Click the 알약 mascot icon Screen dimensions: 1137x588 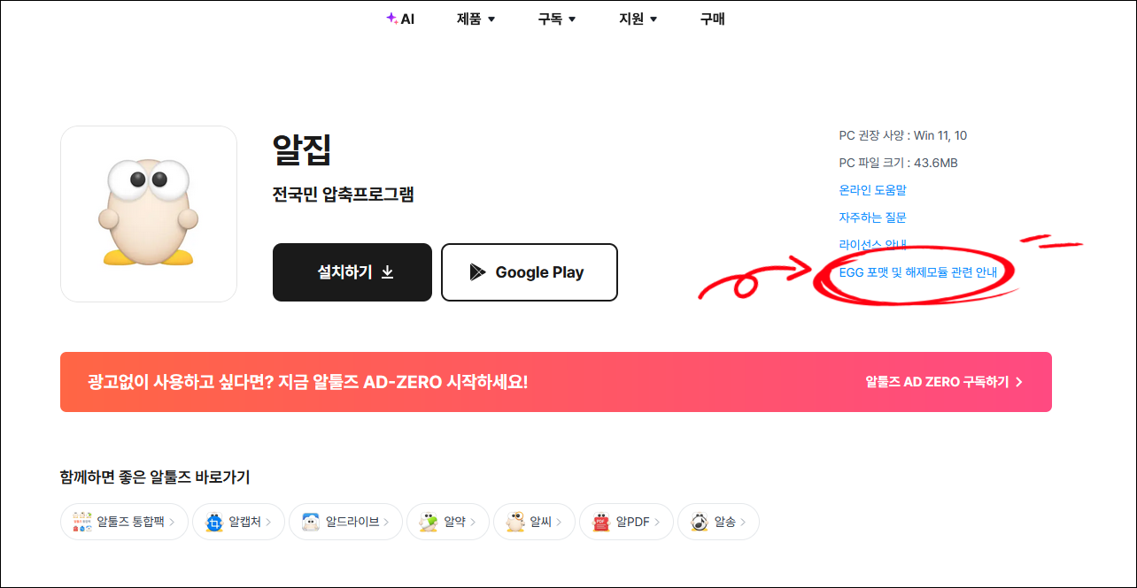point(429,522)
